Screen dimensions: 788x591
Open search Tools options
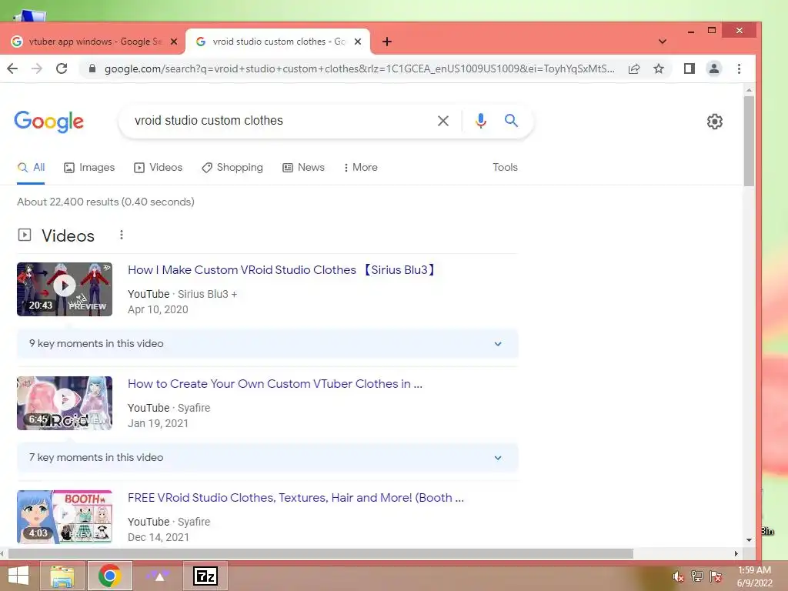(505, 167)
